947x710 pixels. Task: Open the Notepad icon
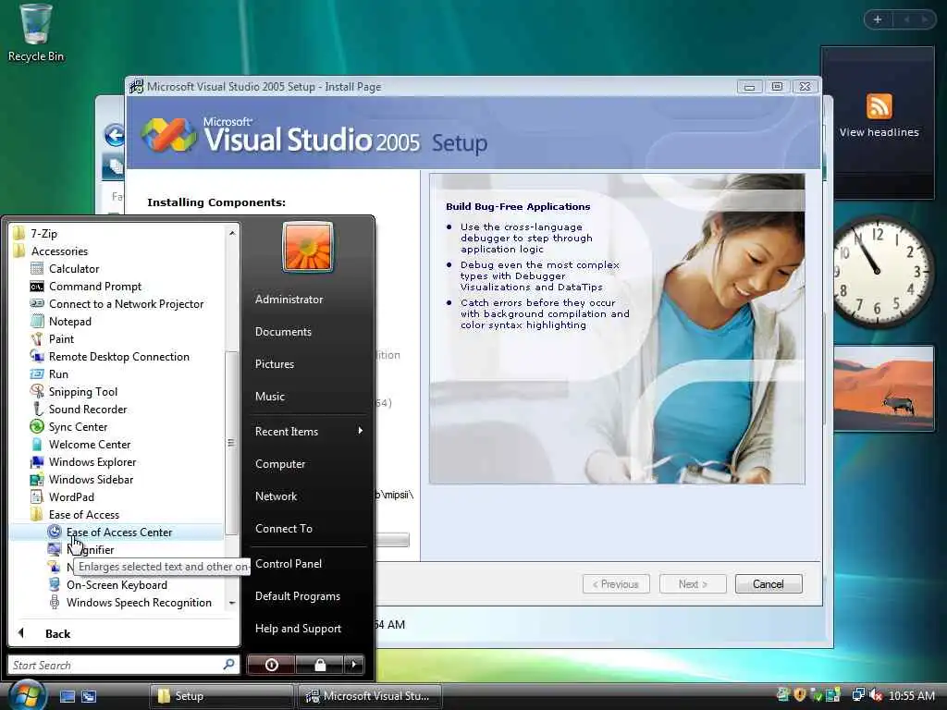click(x=37, y=321)
